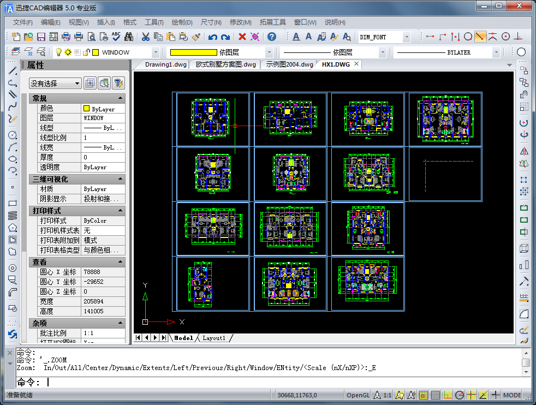The image size is (536, 405).
Task: Open the 绘制(D) menu
Action: [182, 22]
